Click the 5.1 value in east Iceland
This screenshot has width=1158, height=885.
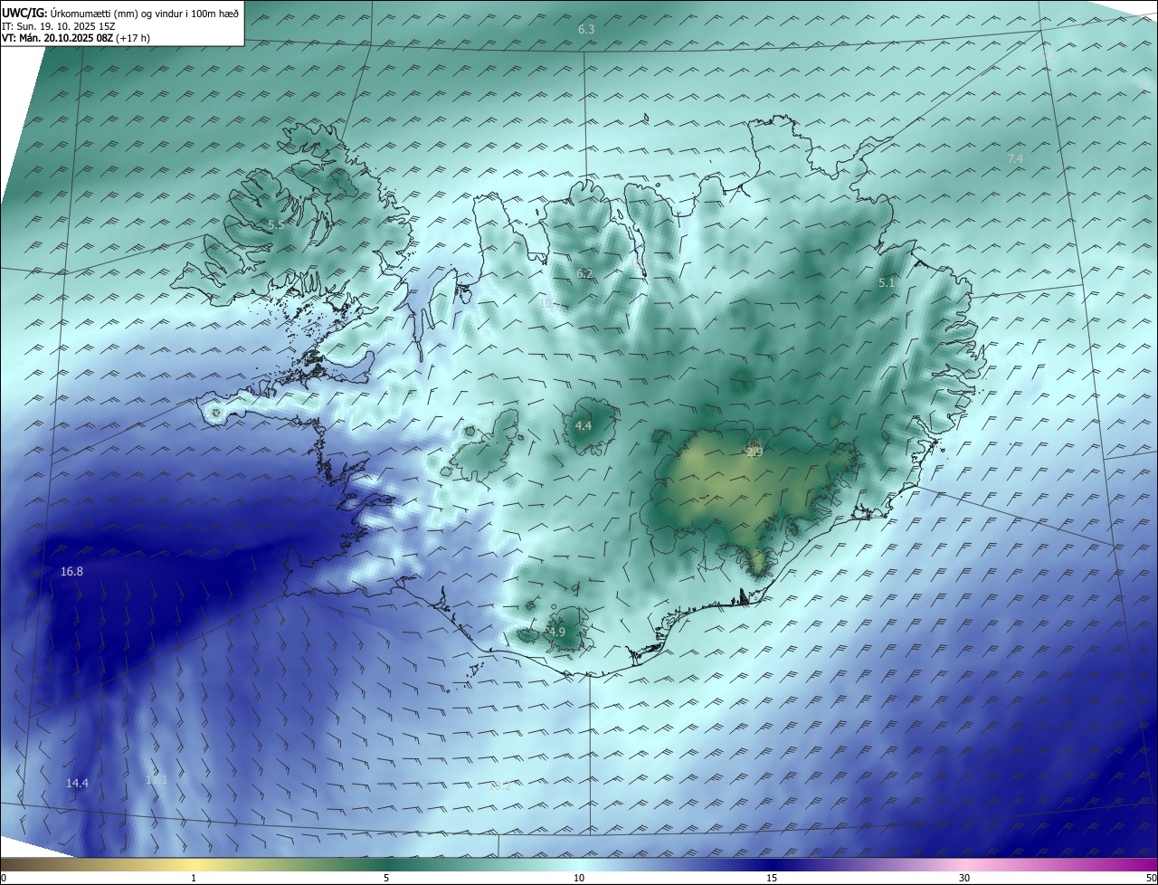click(x=887, y=283)
